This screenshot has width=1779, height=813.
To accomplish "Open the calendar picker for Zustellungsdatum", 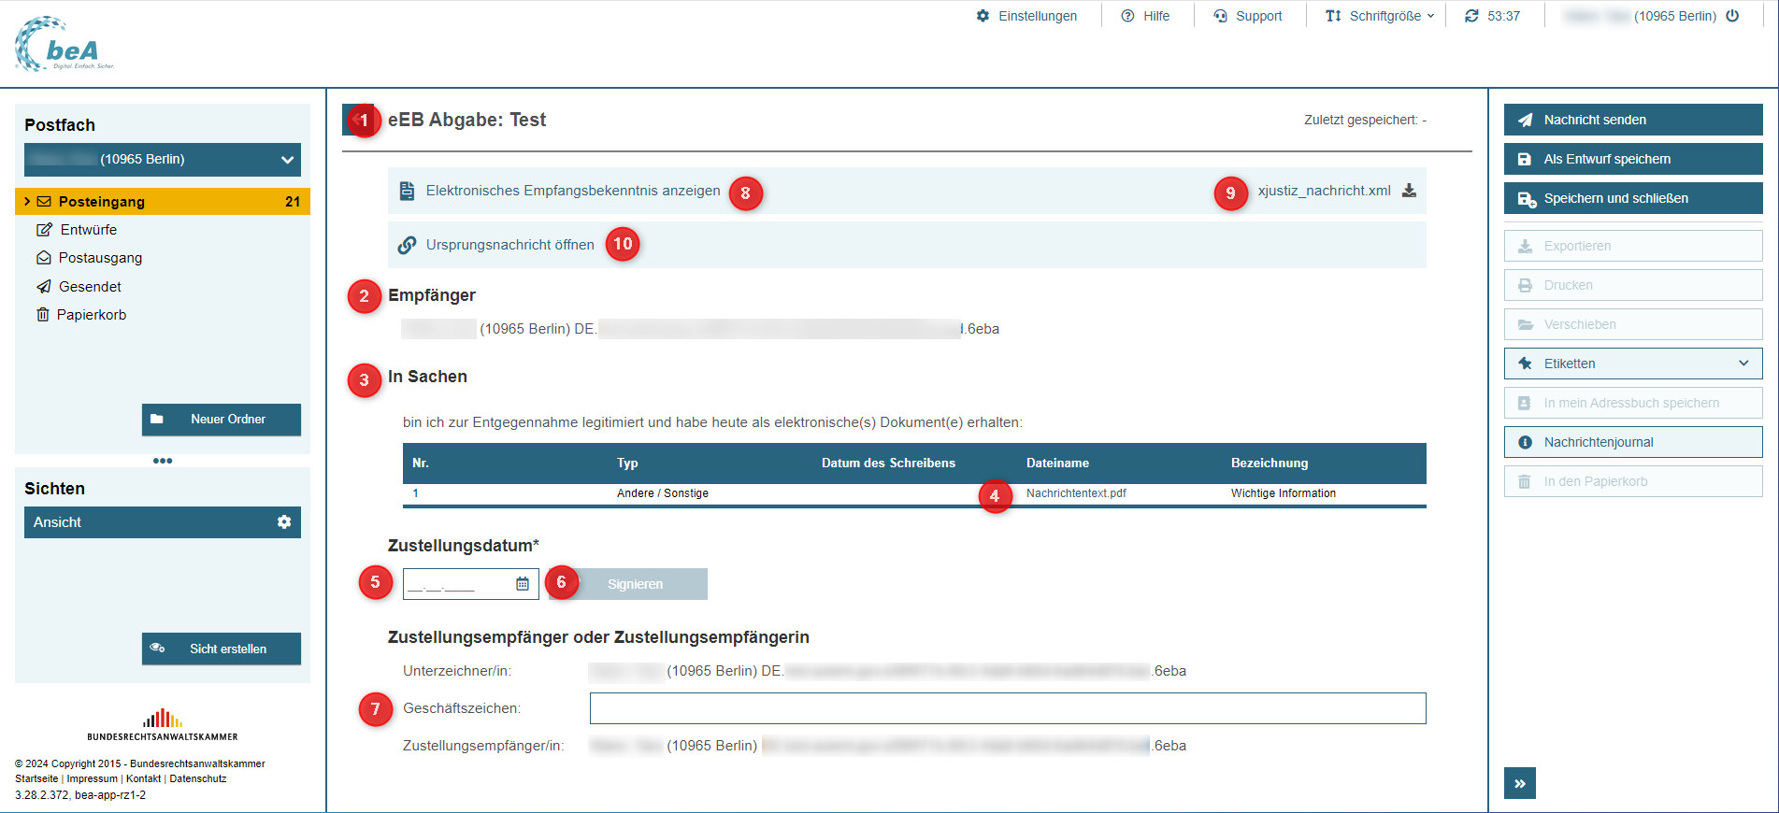I will (523, 584).
